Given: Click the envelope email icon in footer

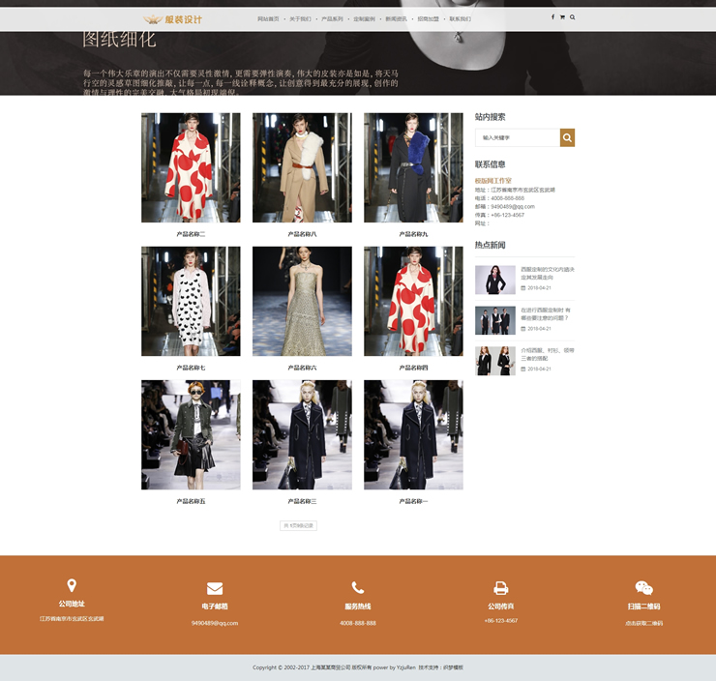Looking at the screenshot, I should [x=215, y=588].
